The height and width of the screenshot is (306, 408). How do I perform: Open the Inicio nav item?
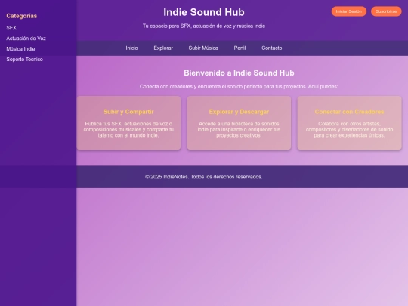point(131,48)
